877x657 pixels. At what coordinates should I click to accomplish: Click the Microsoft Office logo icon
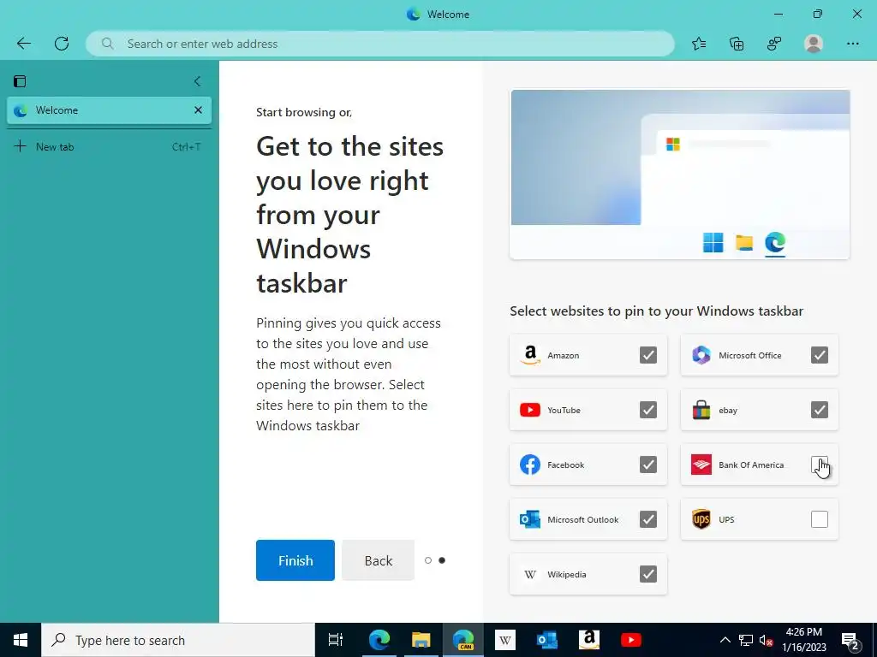coord(701,355)
